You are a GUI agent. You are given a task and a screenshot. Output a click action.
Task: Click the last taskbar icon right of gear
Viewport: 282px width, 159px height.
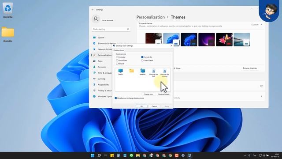click(189, 155)
